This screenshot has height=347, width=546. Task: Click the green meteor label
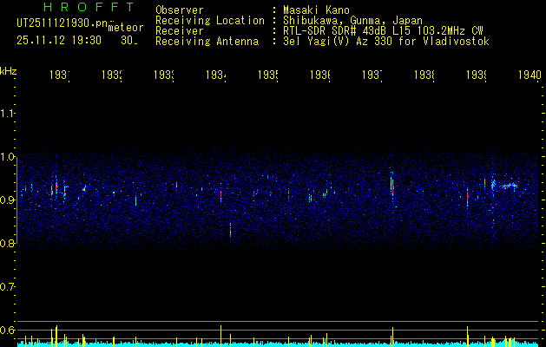click(125, 28)
